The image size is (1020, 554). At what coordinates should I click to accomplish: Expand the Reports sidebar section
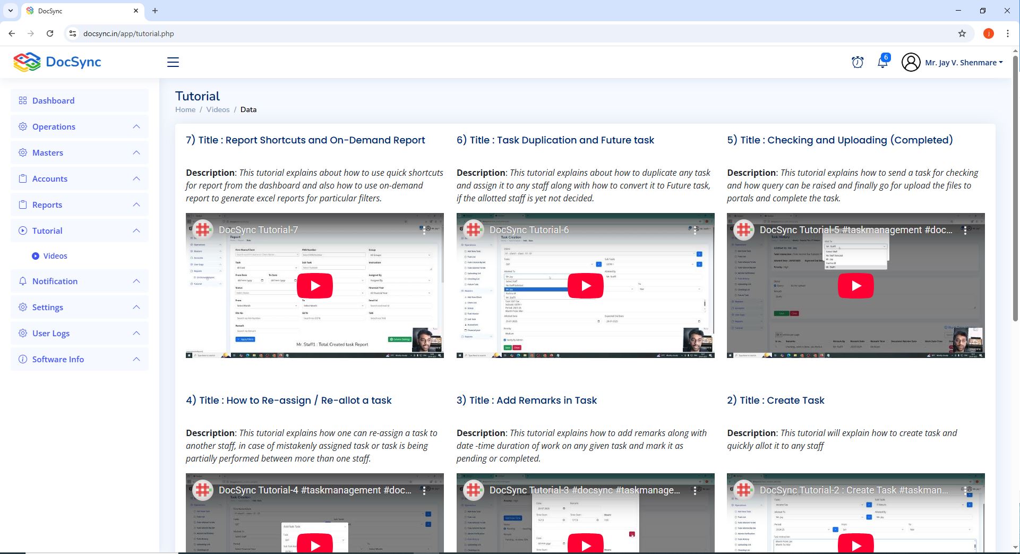(80, 205)
